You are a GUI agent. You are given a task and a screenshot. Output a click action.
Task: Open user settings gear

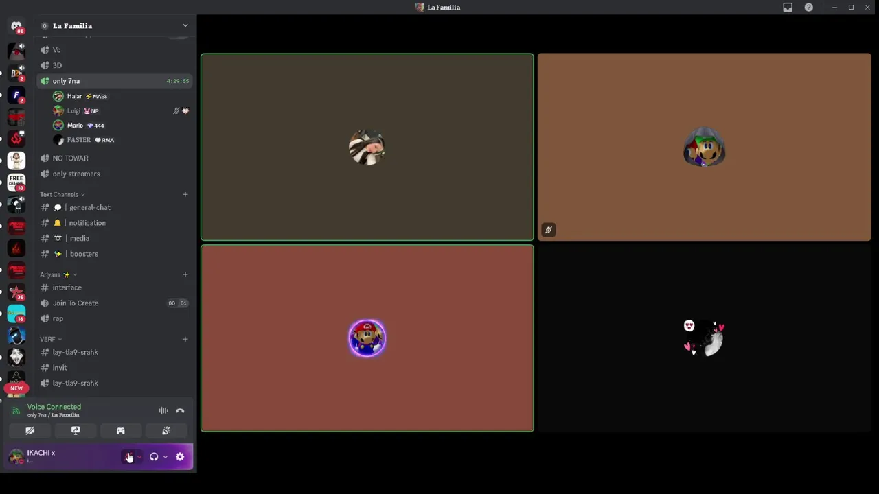(x=180, y=457)
